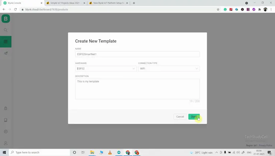Click the user profile icon in sidebar
275x156 pixels.
point(6,143)
